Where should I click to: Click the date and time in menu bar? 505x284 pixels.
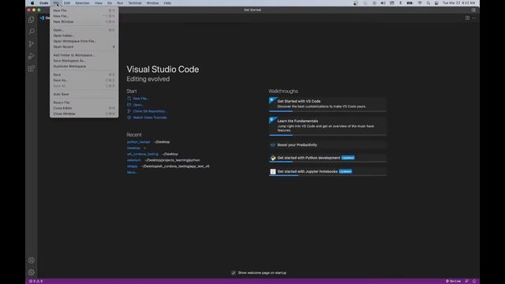(x=458, y=3)
